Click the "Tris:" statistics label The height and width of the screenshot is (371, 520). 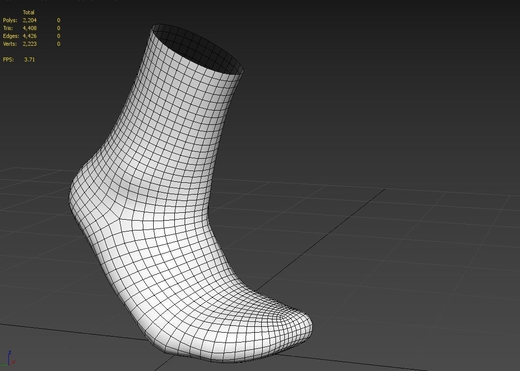click(8, 28)
